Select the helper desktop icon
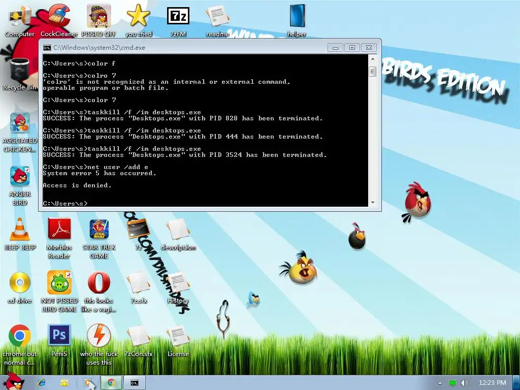 (297, 20)
